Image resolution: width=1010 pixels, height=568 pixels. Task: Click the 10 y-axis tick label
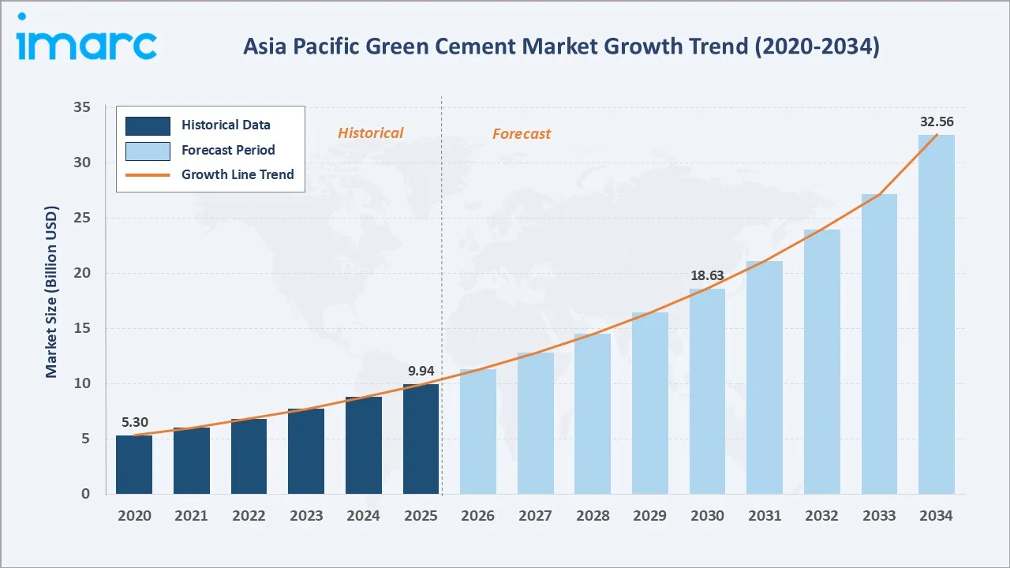click(82, 383)
